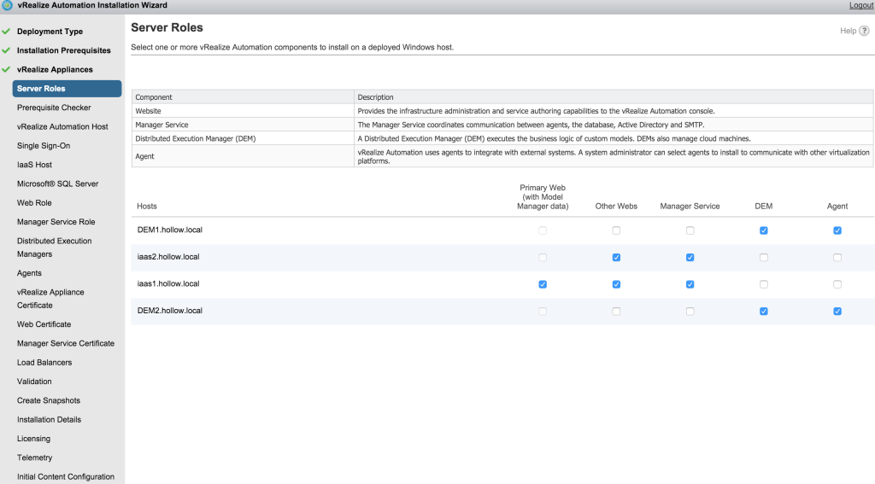Go to Microsoft SQL Server step
The width and height of the screenshot is (875, 484).
(x=57, y=184)
